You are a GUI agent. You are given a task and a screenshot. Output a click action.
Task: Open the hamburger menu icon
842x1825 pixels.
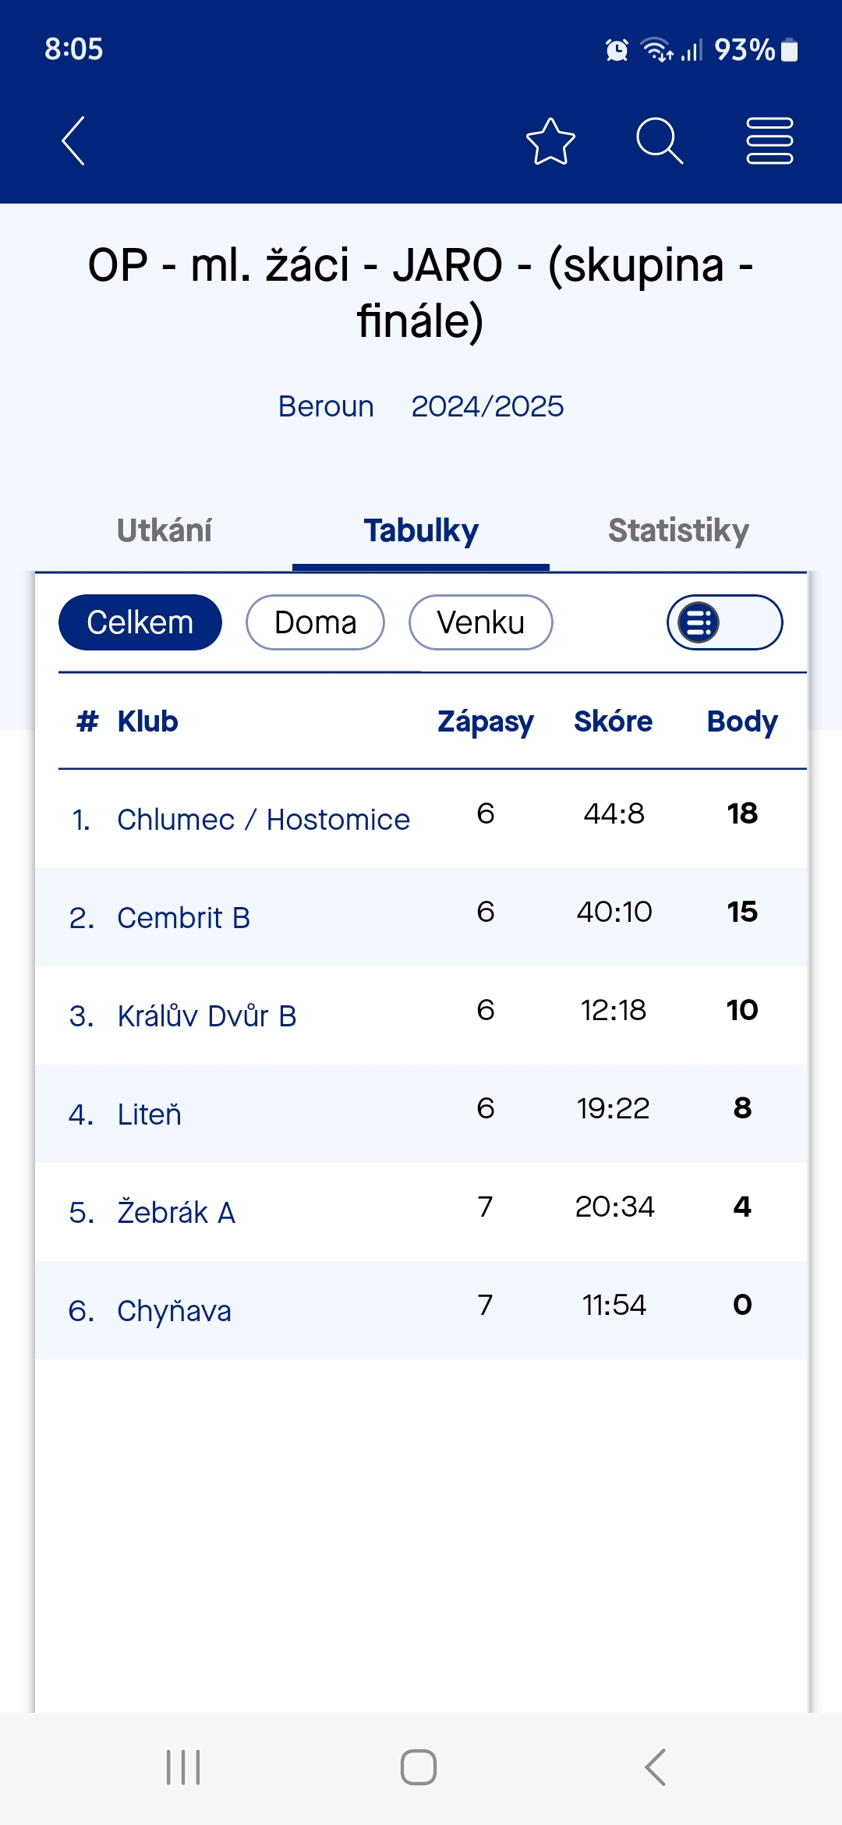click(769, 141)
